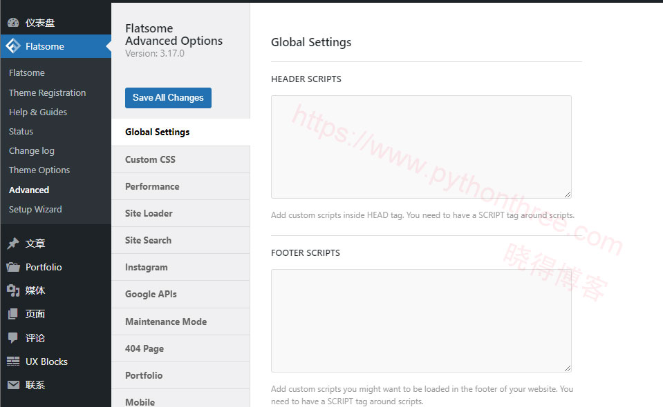
Task: Switch to the Mobile tab
Action: coord(180,399)
